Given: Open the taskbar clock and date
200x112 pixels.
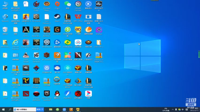Looking at the screenshot, I should tap(194, 110).
